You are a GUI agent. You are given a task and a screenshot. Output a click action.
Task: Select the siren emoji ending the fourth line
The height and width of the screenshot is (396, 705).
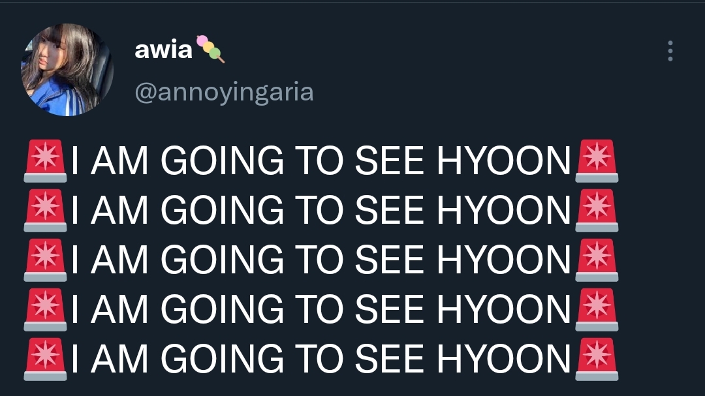tap(597, 310)
